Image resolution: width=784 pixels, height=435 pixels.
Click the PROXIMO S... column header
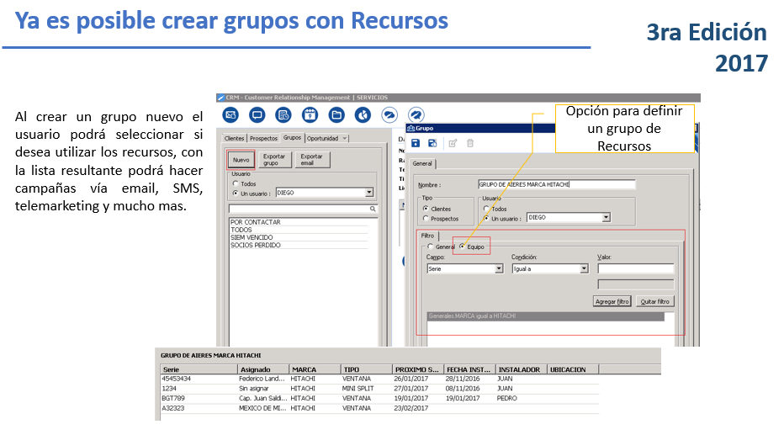coord(418,369)
